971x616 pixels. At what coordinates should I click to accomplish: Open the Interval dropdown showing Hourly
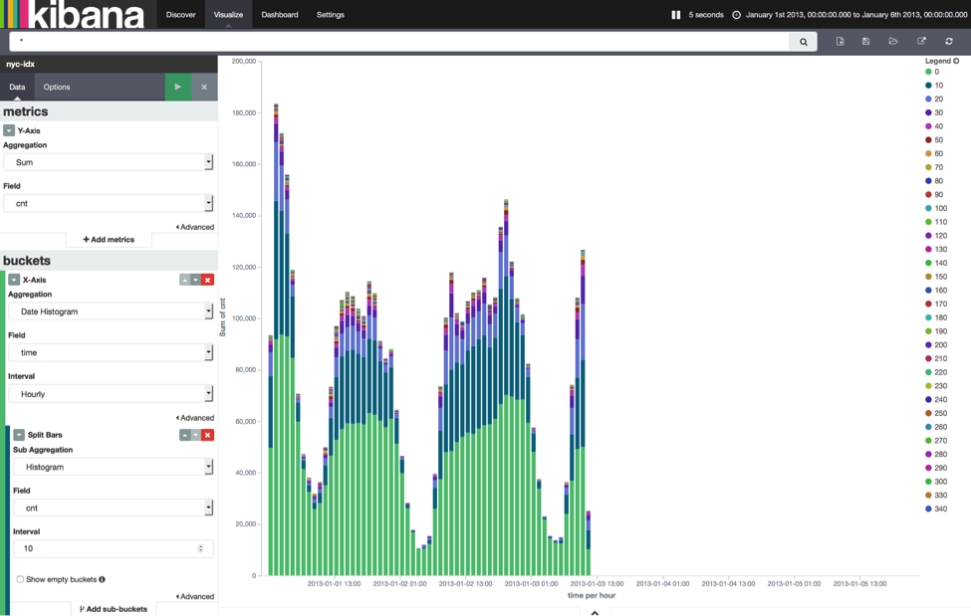click(x=111, y=394)
